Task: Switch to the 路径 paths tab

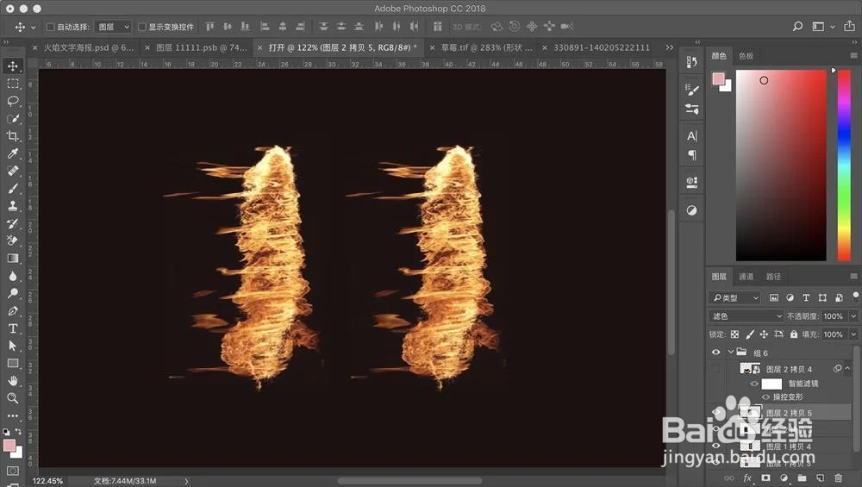Action: pyautogui.click(x=773, y=277)
